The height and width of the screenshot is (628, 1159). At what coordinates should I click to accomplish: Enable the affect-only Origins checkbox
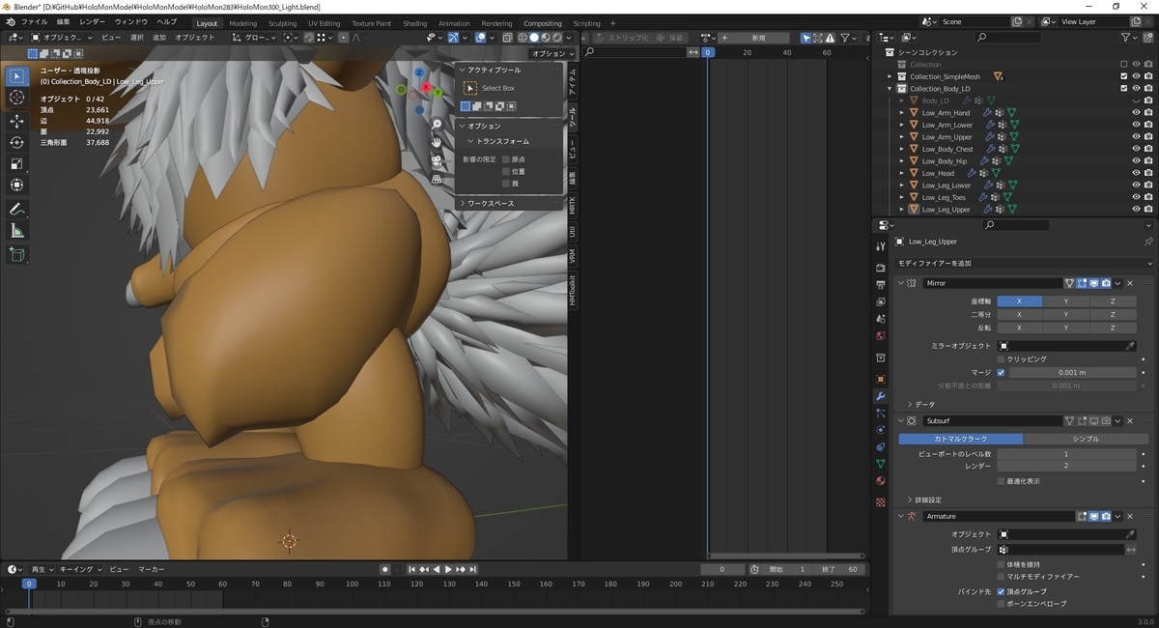coord(506,159)
